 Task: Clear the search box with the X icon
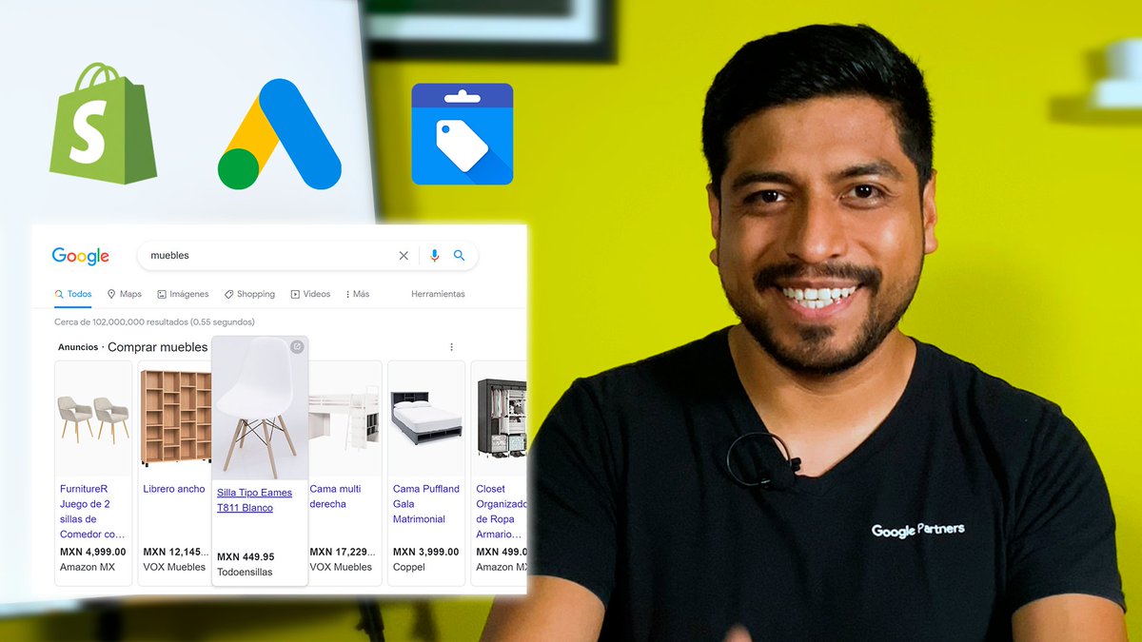(404, 256)
